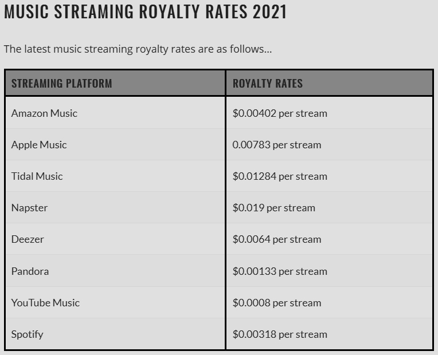438x355 pixels.
Task: Click the $0.00318 per stream rate
Action: [x=280, y=334]
